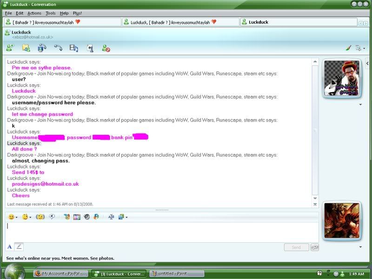Click the voice clip speech bubble icon

coord(52,217)
